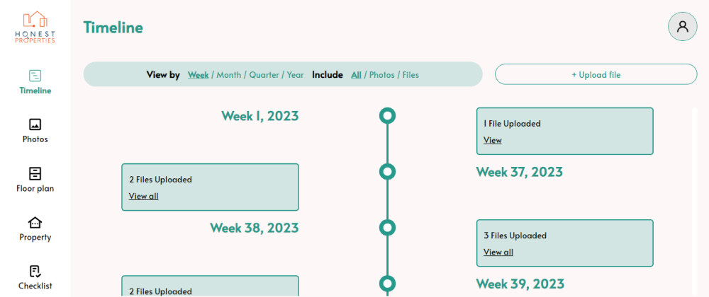Switch view by to Quarter
The height and width of the screenshot is (297, 709).
[264, 75]
